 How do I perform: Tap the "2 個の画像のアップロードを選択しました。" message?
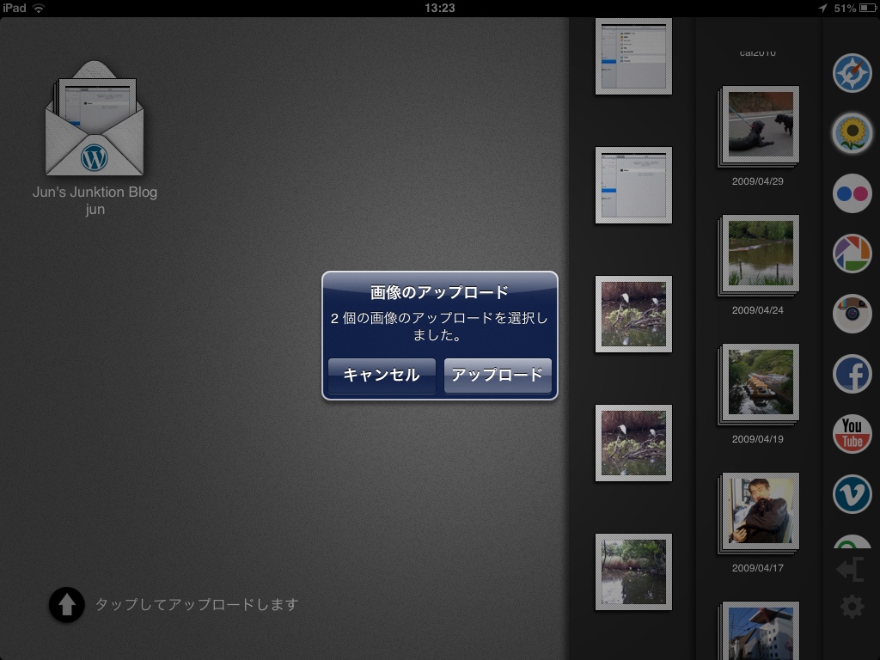(x=439, y=327)
